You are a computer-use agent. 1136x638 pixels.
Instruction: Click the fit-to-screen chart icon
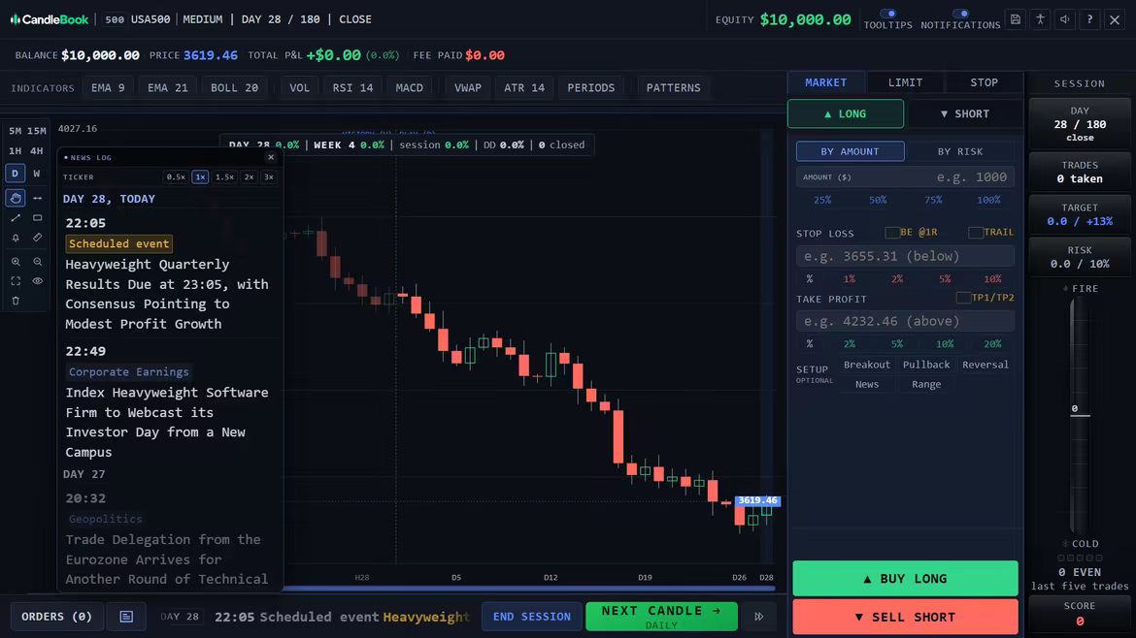(x=16, y=280)
